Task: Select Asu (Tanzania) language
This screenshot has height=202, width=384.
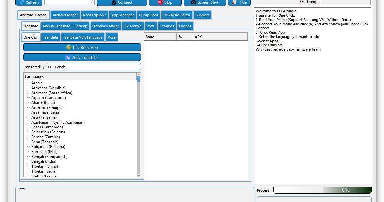Action: pyautogui.click(x=44, y=117)
